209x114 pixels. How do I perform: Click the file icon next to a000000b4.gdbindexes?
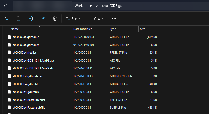click(x=10, y=76)
